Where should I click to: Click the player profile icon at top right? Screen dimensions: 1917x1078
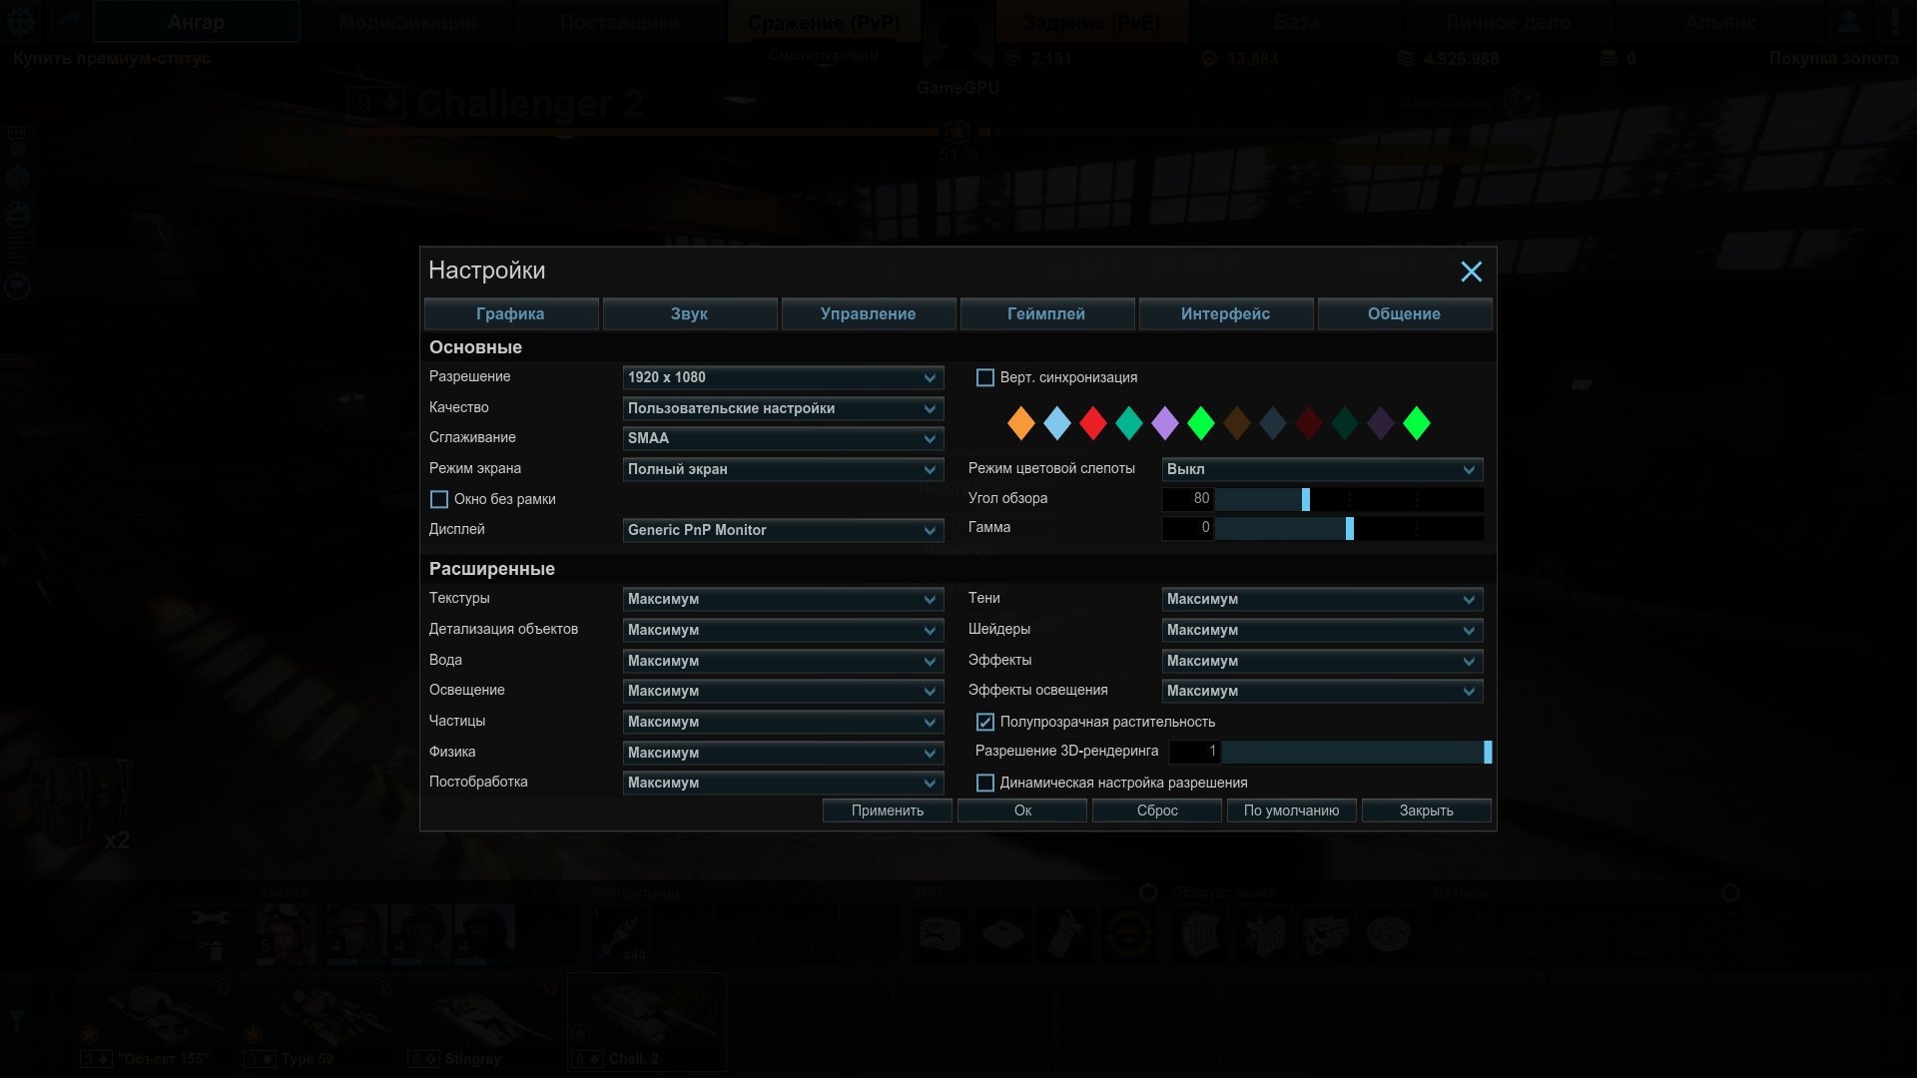click(x=1849, y=21)
